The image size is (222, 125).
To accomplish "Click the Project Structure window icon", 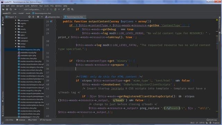I will click(68, 9).
